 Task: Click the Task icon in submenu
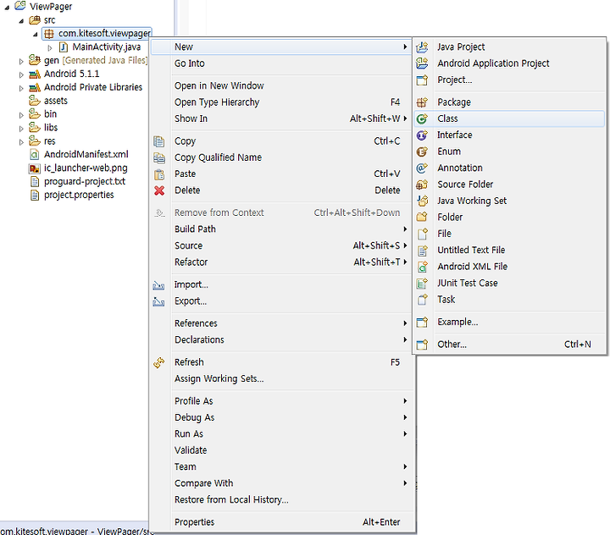(x=422, y=300)
